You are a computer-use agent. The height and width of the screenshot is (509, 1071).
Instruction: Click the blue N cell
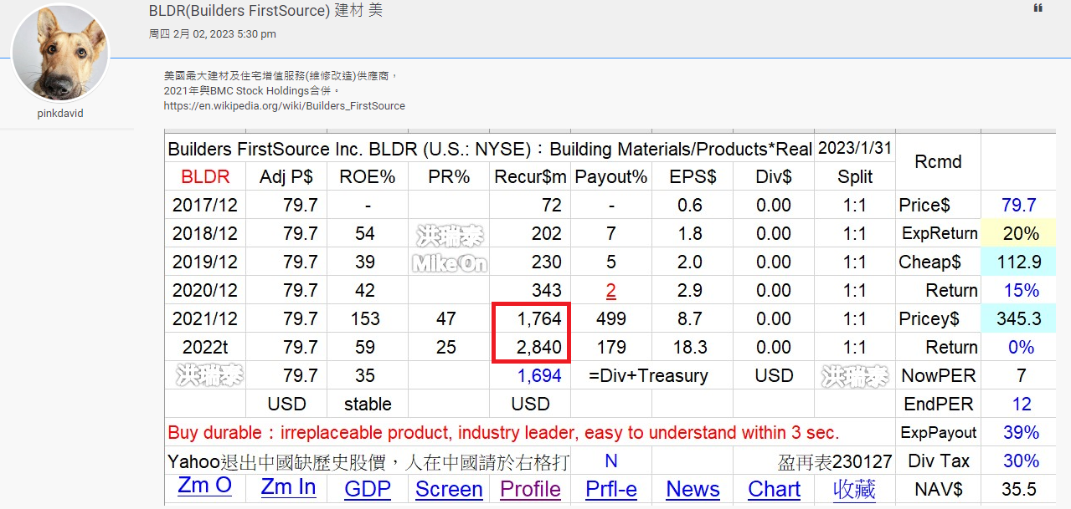[611, 461]
